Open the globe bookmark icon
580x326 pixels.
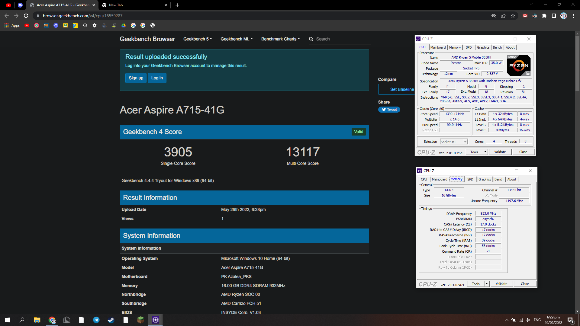point(153,25)
